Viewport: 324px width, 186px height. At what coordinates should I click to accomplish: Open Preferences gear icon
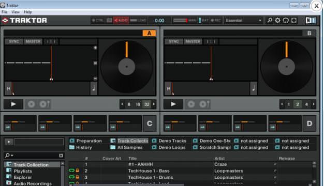[x=278, y=21]
